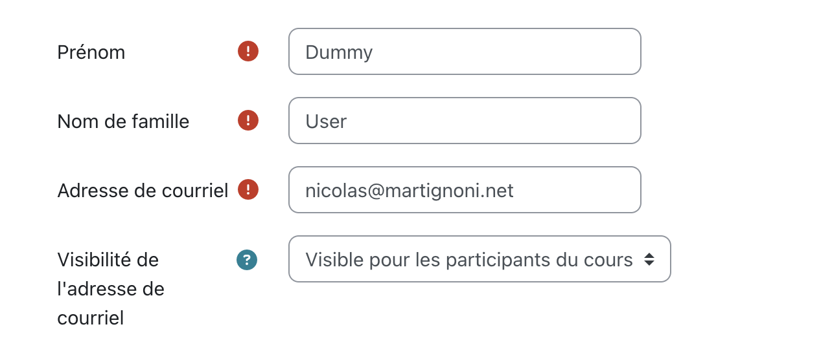Screen dimensions: 832x340
Task: Click the required icon beside Prénom
Action: point(248,51)
